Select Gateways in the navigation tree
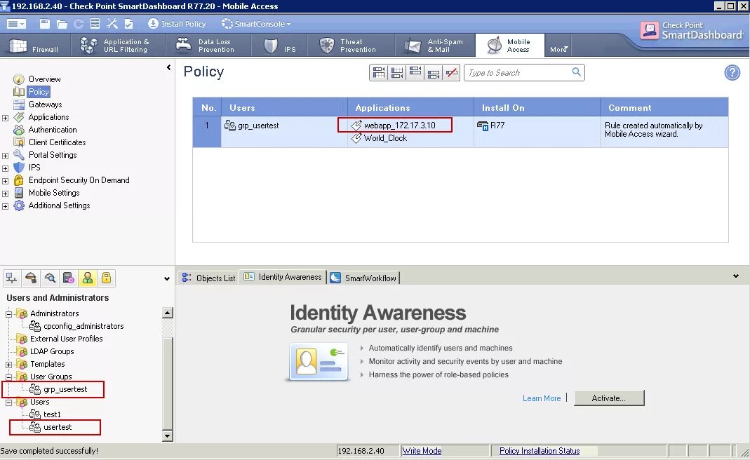The width and height of the screenshot is (750, 460). click(45, 104)
